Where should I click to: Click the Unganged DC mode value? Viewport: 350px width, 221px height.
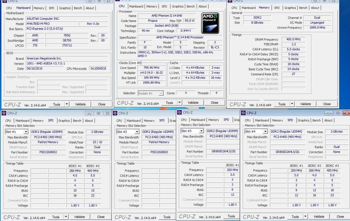[317, 22]
